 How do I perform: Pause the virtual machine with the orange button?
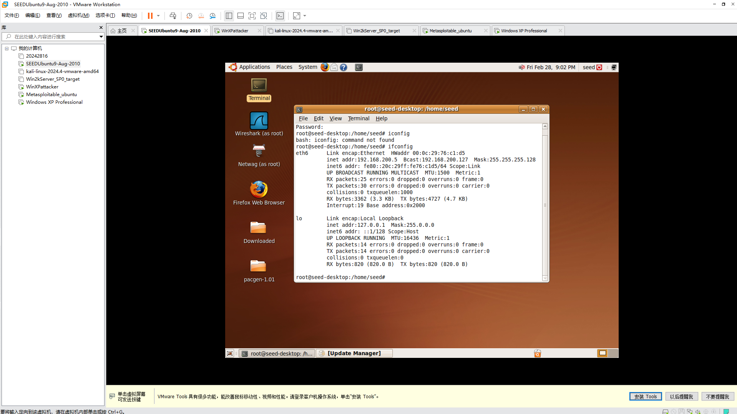pyautogui.click(x=150, y=16)
